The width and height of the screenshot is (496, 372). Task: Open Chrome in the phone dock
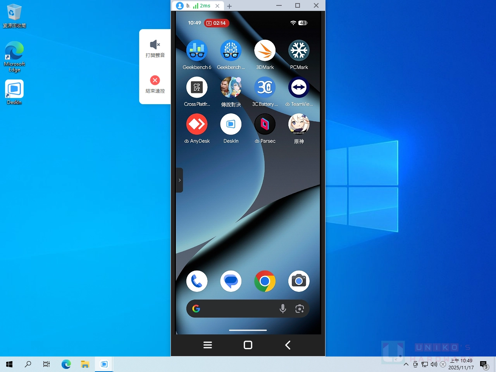[265, 281]
